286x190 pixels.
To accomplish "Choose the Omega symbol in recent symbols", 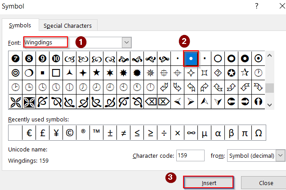I will pyautogui.click(x=258, y=133).
